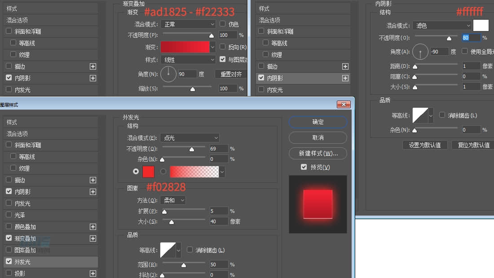
Task: Enable 消除锯齿 in the Outer Glow quality section
Action: pos(190,250)
